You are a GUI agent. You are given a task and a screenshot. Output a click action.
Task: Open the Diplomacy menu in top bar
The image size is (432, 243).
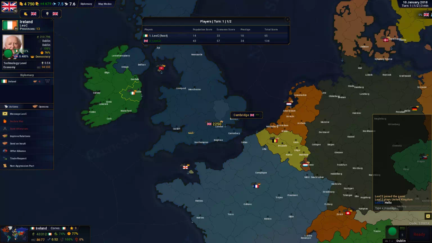[86, 4]
